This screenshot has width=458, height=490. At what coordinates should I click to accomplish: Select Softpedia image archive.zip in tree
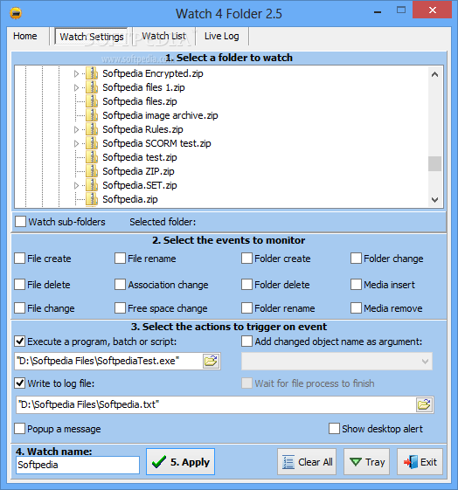(160, 115)
